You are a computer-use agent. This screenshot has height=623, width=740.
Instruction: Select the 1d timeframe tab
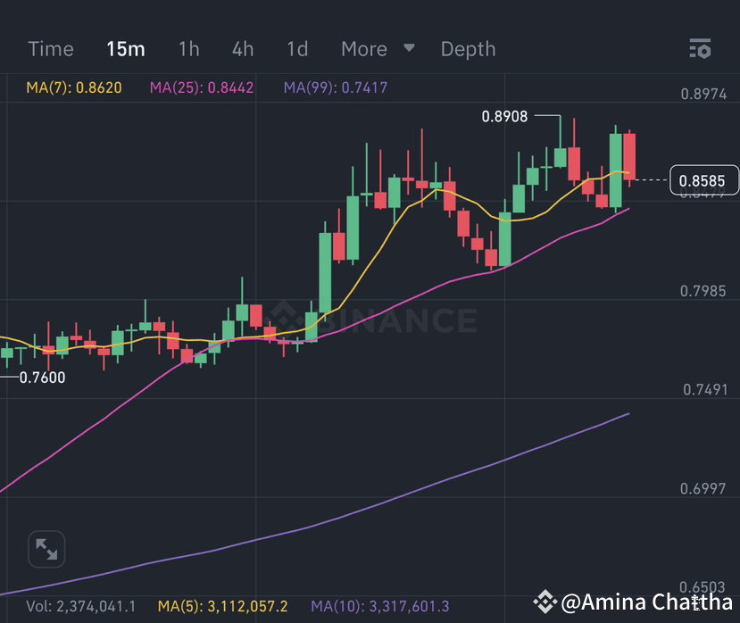click(296, 49)
